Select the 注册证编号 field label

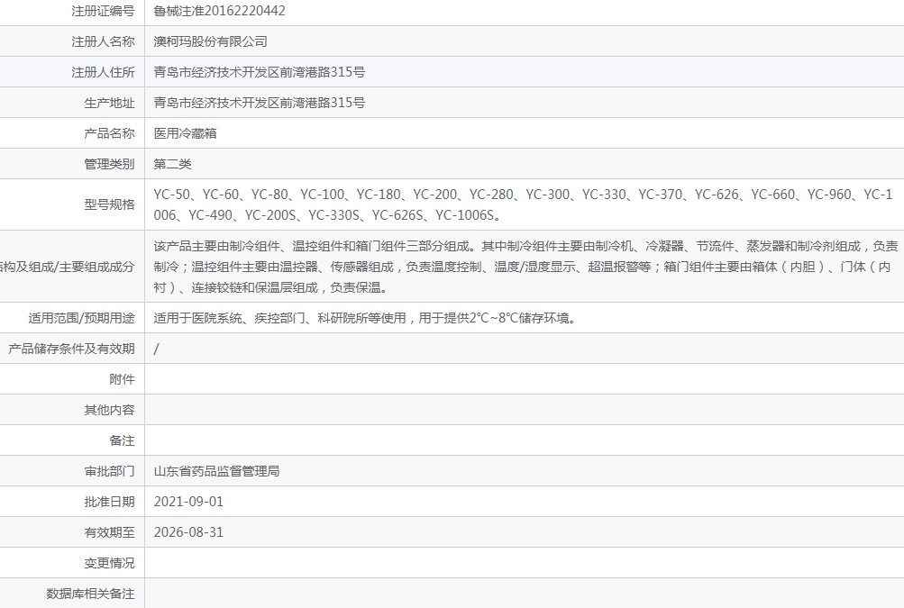[103, 11]
